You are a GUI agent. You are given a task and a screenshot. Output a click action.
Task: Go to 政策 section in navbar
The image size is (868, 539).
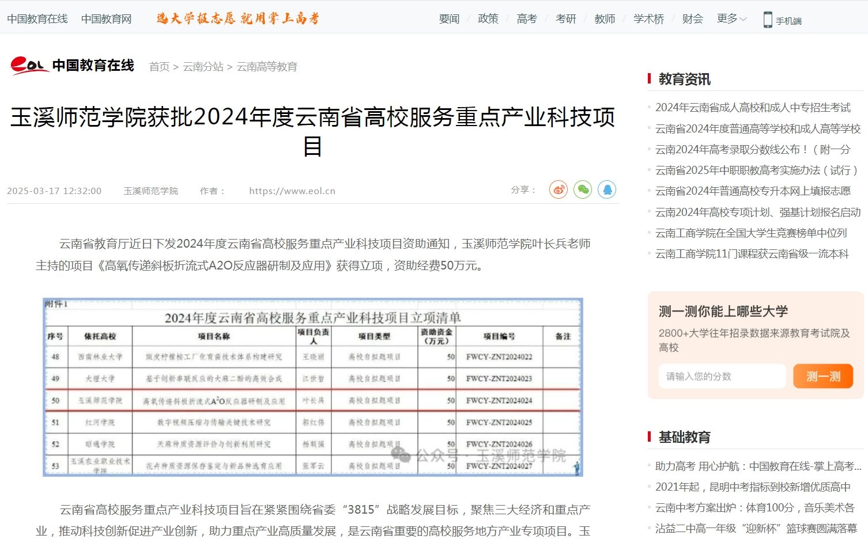(x=488, y=19)
